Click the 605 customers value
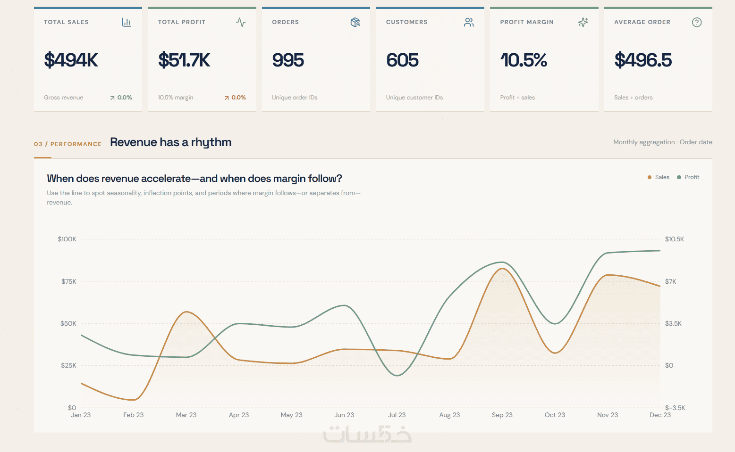The image size is (735, 452). click(402, 60)
